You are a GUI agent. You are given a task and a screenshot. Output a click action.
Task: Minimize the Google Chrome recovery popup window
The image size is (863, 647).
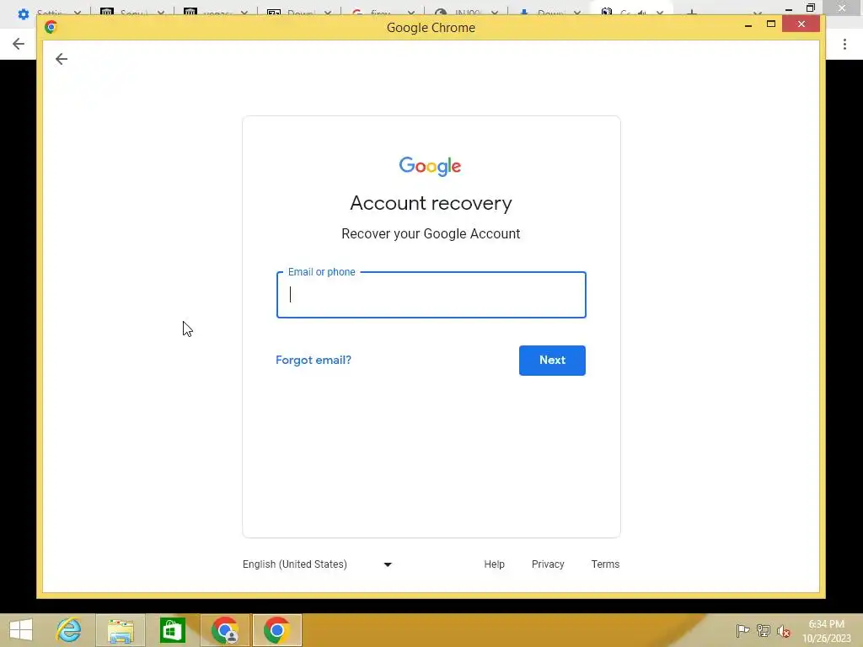pyautogui.click(x=748, y=24)
